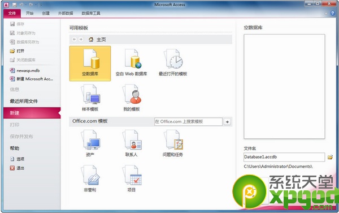This screenshot has width=339, height=213.
Task: Select the 项目 projects template
Action: (132, 178)
